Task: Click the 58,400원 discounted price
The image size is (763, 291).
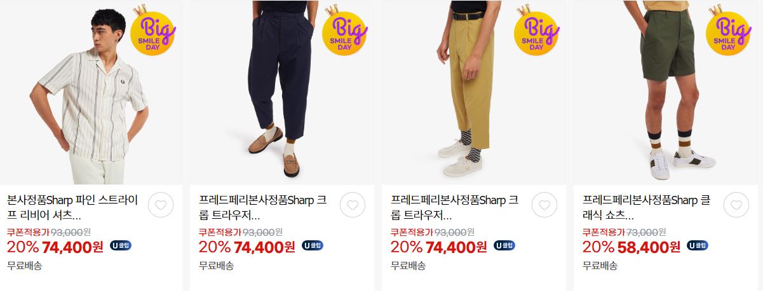Action: tap(646, 247)
